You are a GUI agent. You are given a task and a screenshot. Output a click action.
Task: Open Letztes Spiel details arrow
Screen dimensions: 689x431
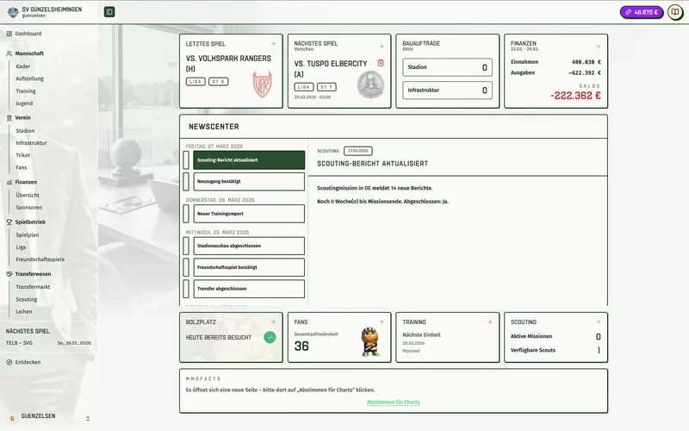(x=273, y=43)
